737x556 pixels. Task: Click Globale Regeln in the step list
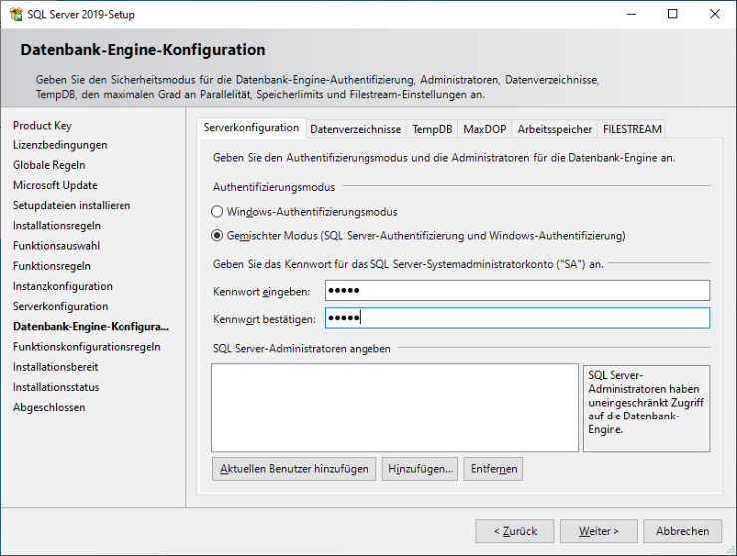tap(49, 165)
